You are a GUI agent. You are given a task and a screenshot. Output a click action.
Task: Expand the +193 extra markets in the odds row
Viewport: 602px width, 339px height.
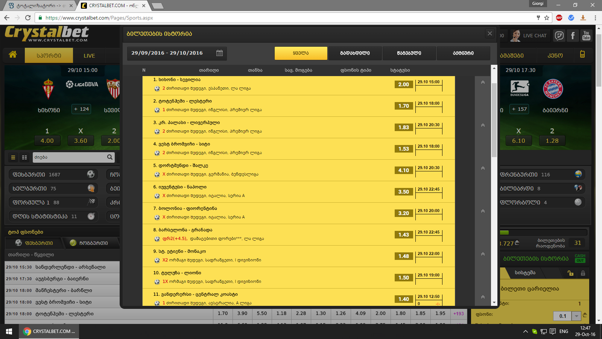pos(459,313)
